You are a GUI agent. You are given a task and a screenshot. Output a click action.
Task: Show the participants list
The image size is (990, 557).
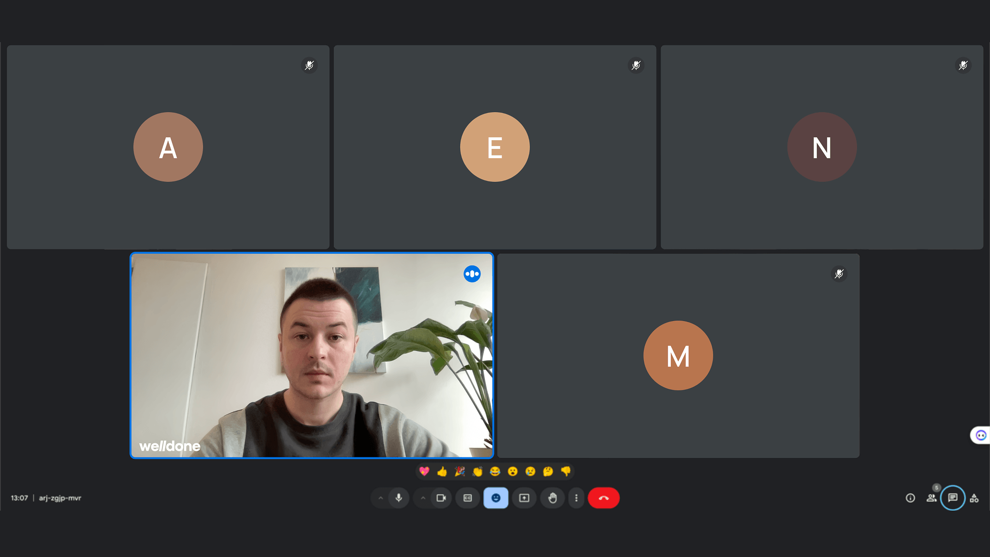[x=931, y=498]
